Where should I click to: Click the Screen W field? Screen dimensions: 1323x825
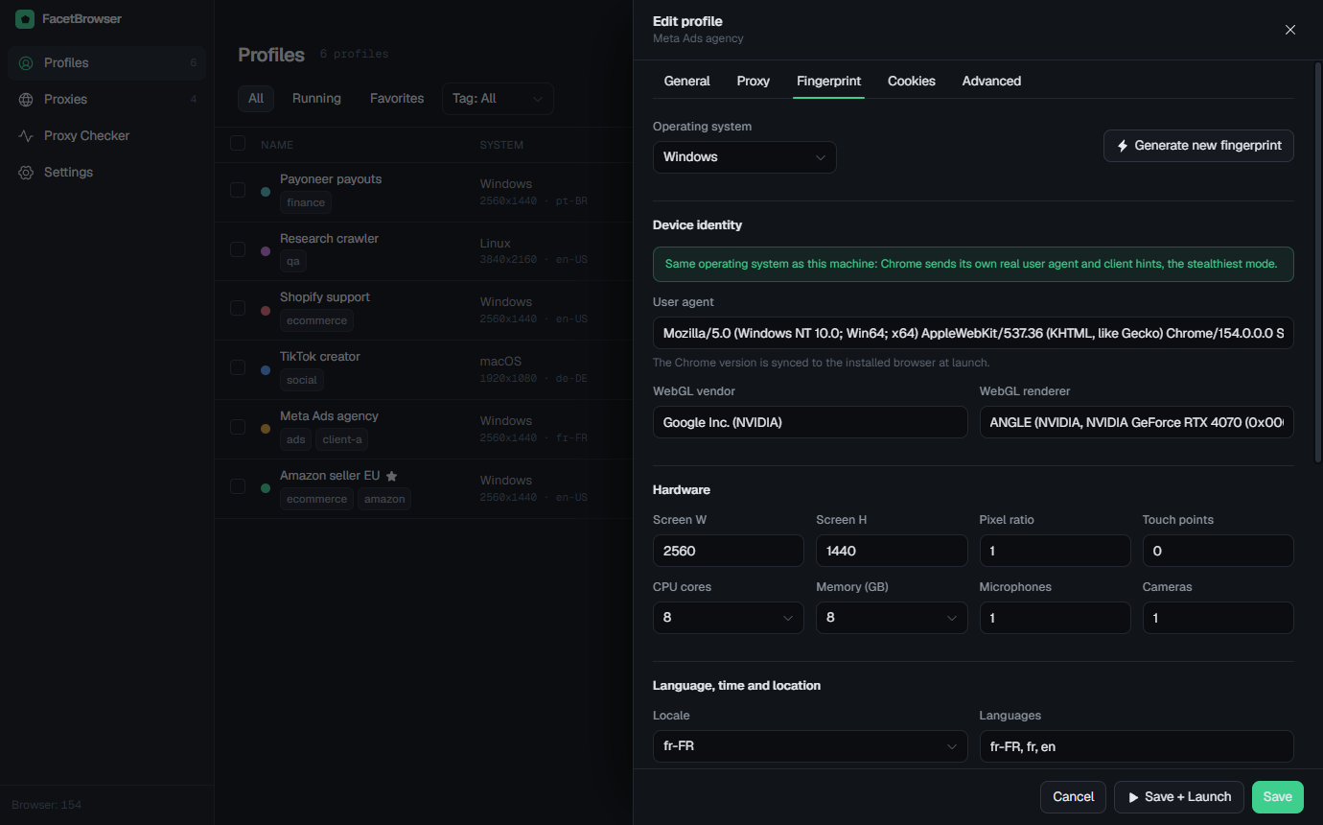(729, 551)
